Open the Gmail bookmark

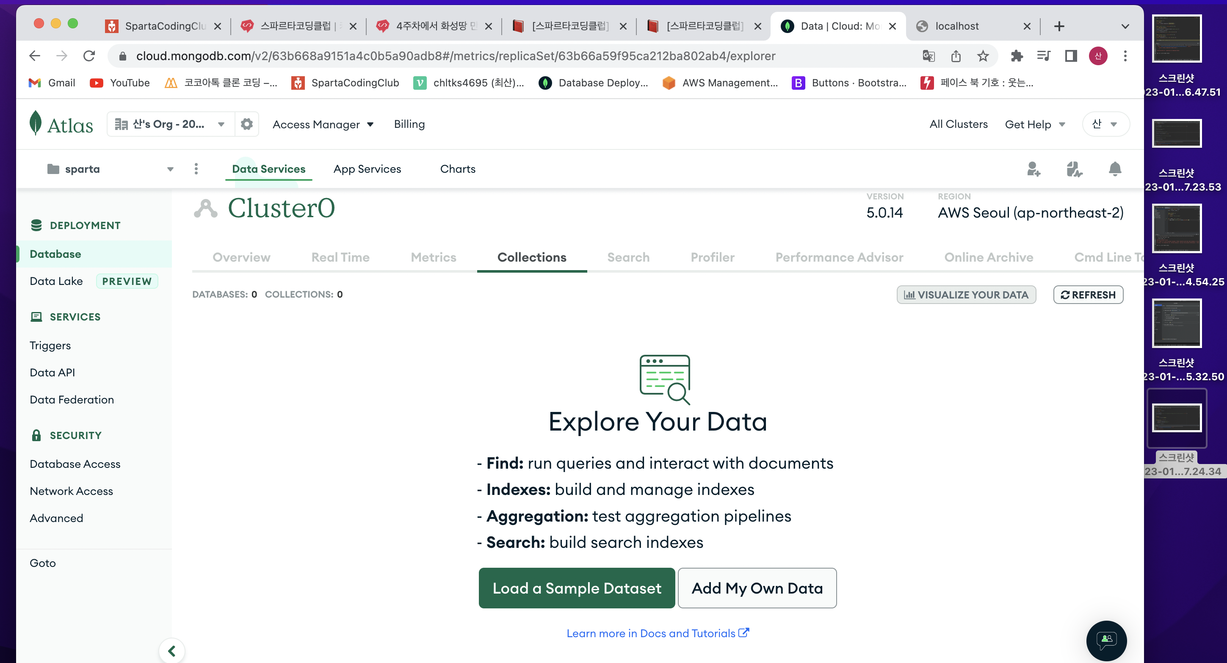[52, 83]
